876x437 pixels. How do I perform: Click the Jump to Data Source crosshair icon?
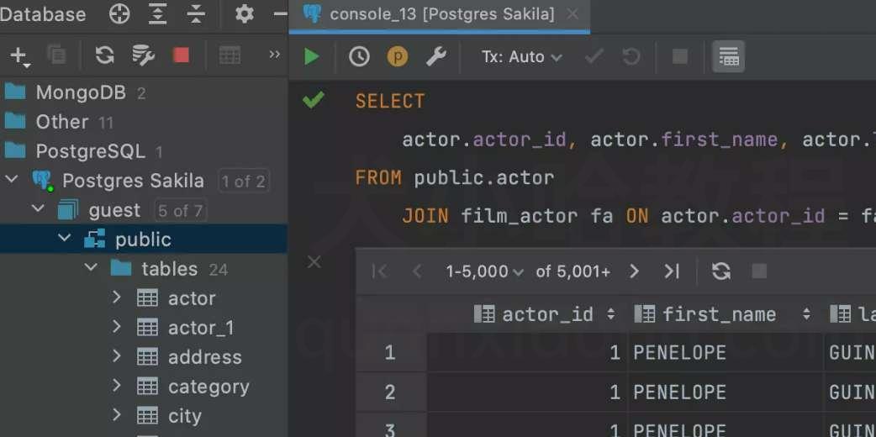point(119,14)
